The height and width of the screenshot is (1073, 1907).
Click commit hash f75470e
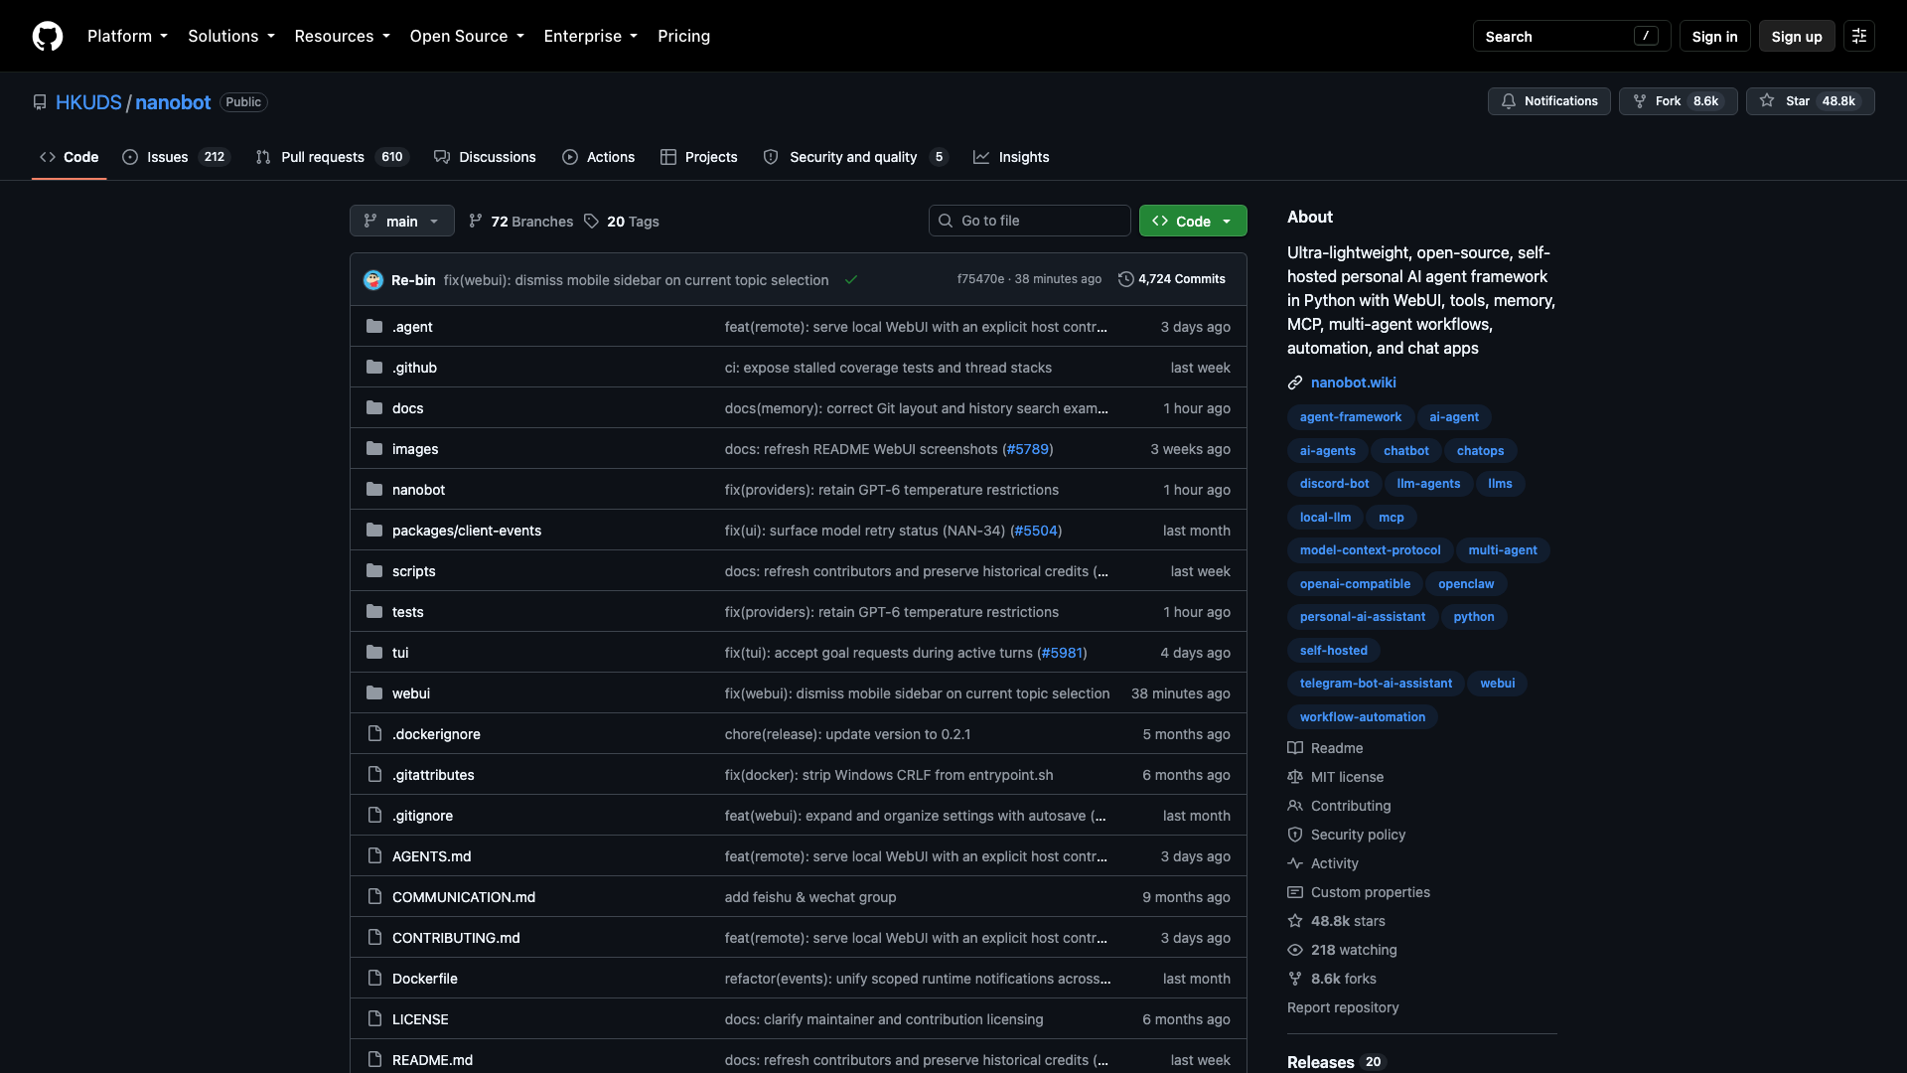(980, 279)
